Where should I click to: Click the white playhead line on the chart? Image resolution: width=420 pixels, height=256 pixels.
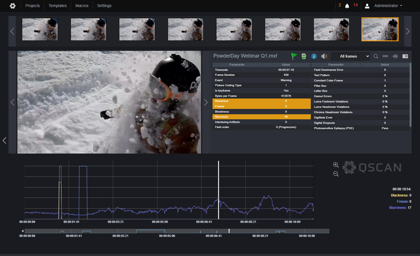218,190
